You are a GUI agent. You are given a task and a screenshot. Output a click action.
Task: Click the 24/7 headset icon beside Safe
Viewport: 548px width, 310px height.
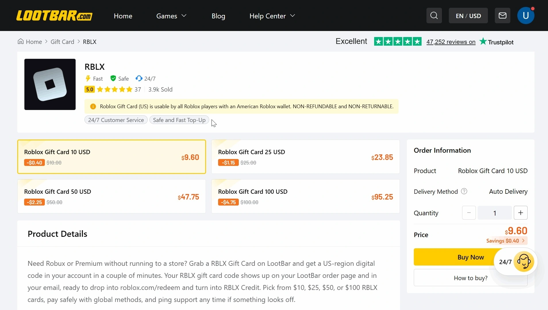[x=139, y=78]
